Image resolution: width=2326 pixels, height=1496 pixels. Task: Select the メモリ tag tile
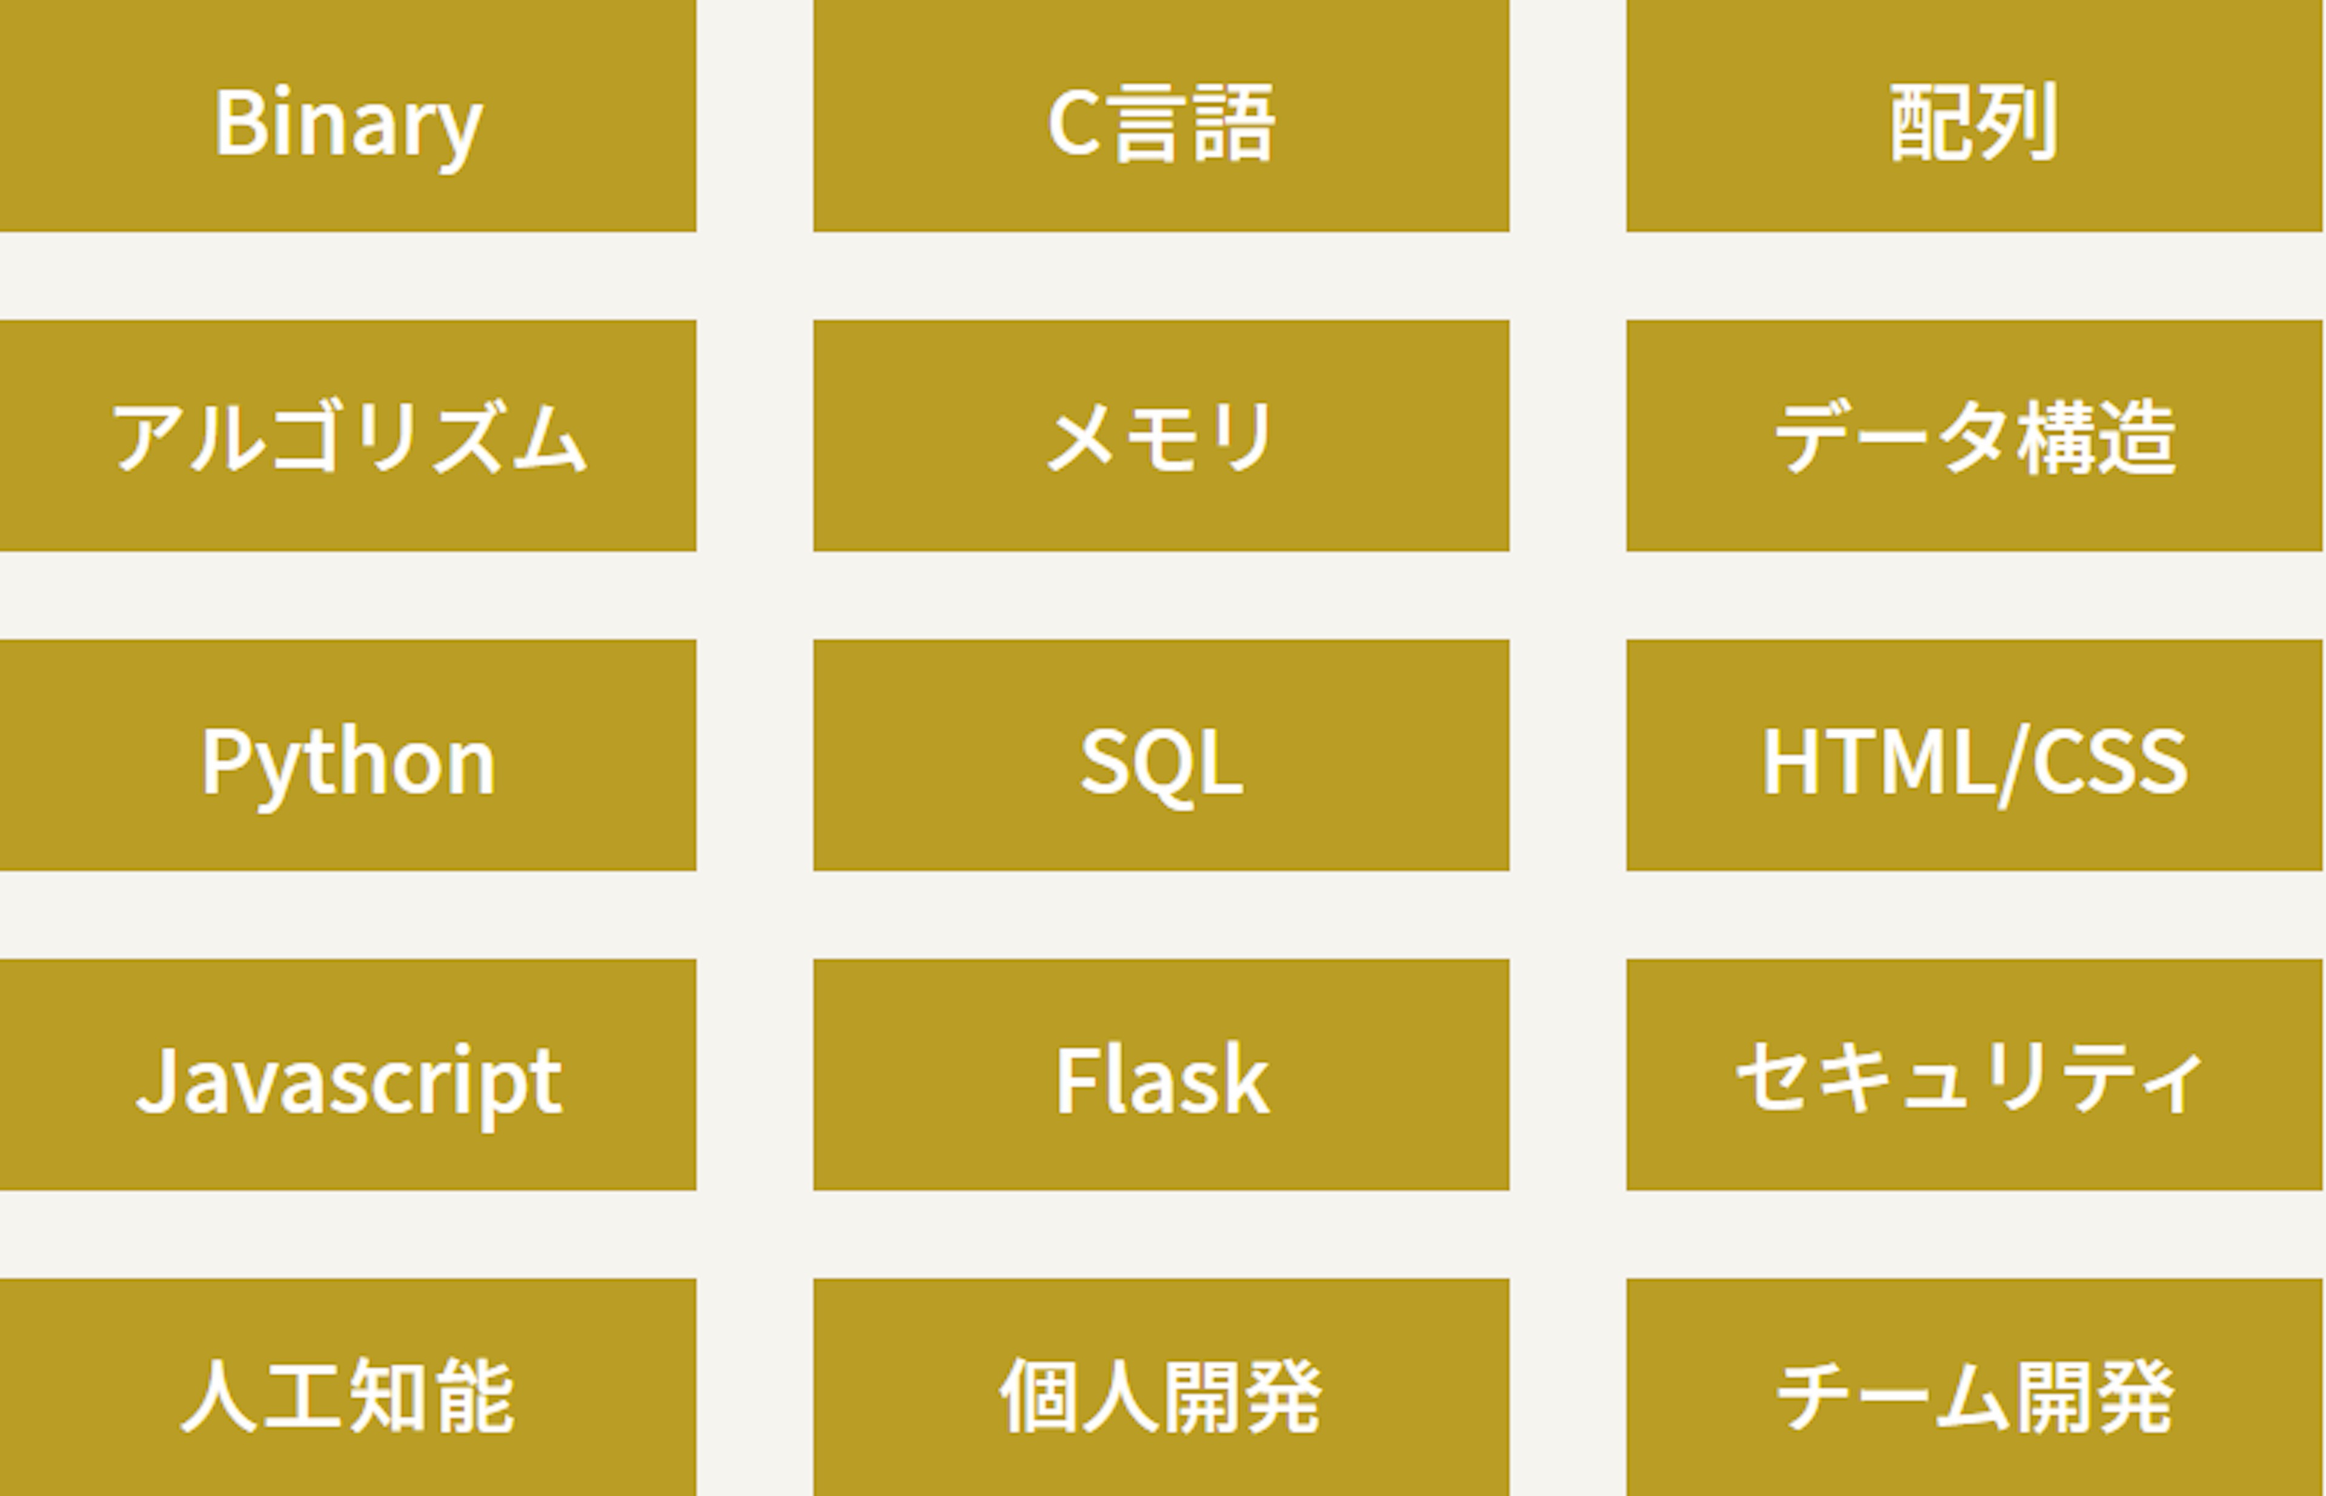(1161, 435)
